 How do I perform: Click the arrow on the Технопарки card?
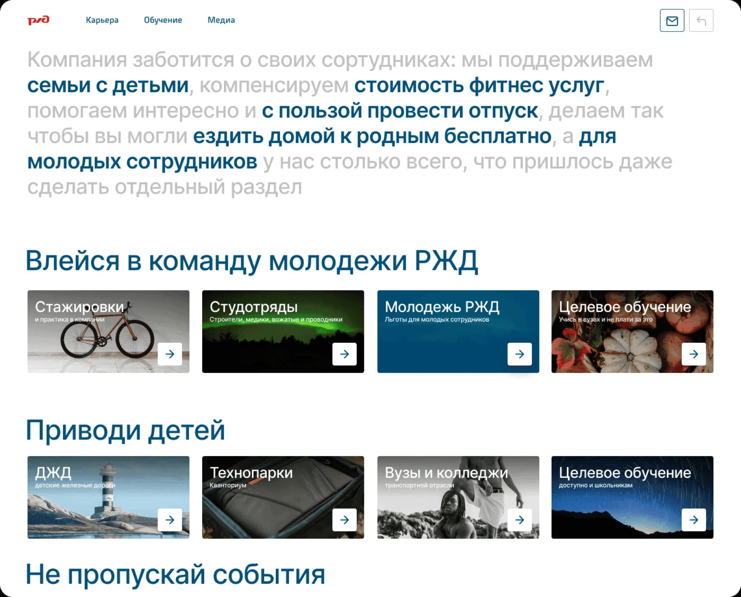point(345,520)
